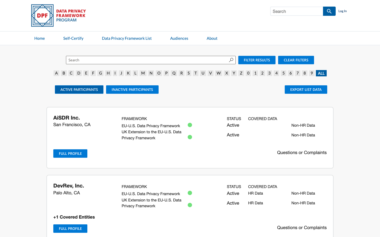Image resolution: width=380 pixels, height=237 pixels.
Task: Filter participants starting with digit 5
Action: point(284,73)
